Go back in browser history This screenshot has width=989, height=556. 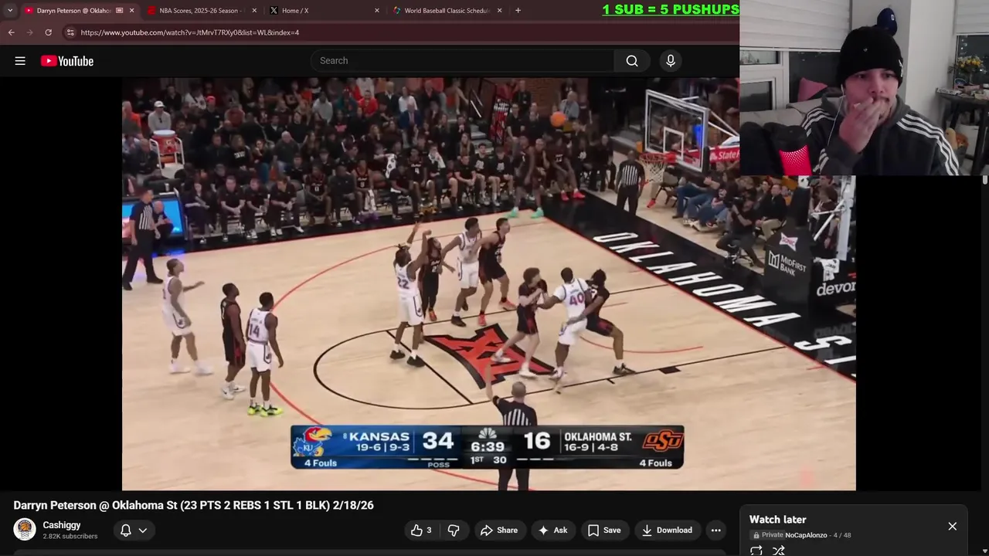click(11, 32)
